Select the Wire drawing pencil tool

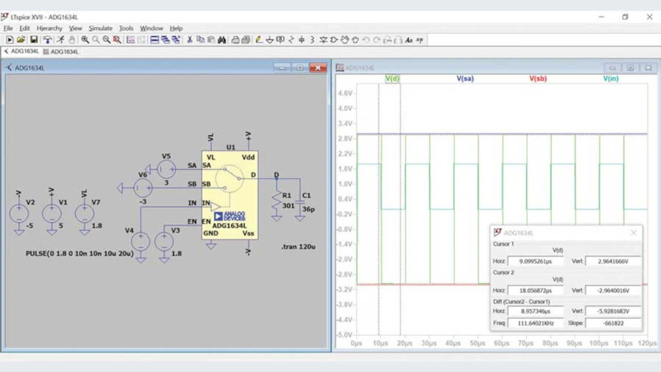pyautogui.click(x=259, y=40)
